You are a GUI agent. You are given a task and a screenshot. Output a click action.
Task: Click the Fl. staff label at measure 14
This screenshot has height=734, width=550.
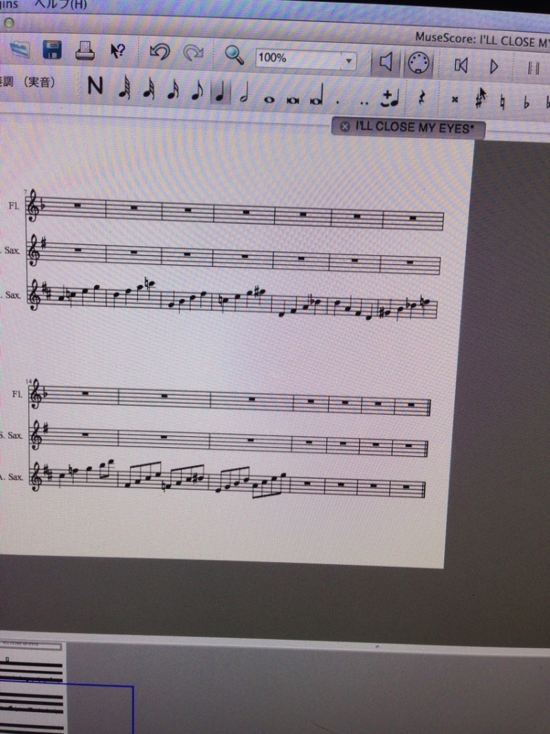[x=16, y=393]
